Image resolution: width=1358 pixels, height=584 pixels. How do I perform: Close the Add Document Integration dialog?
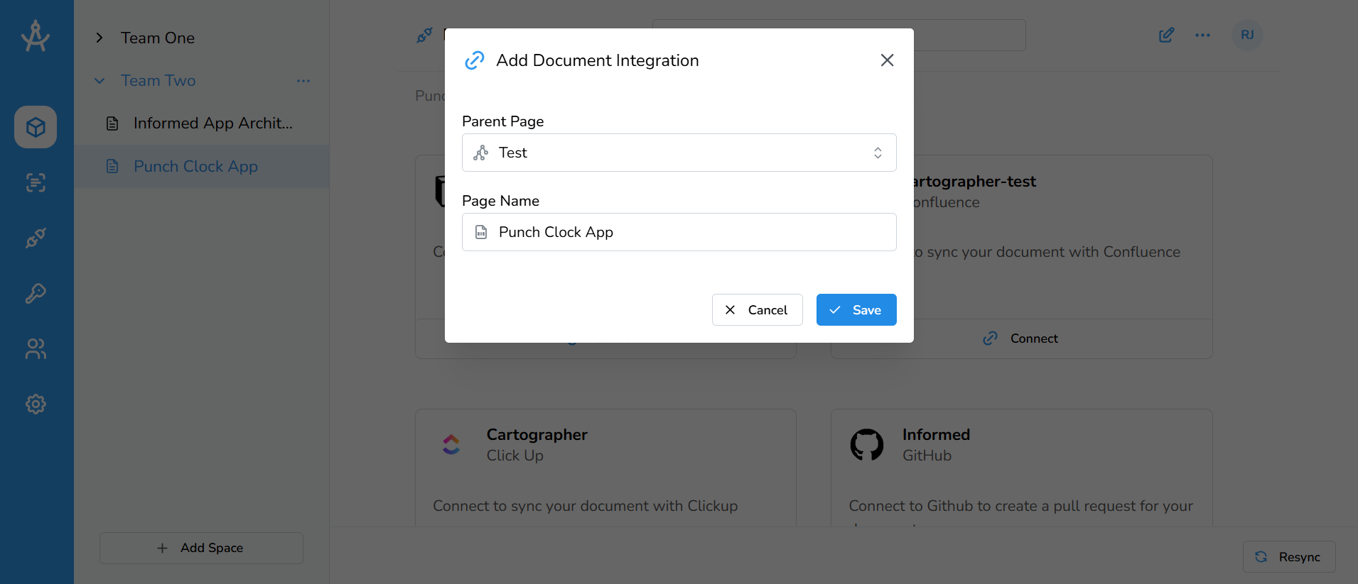[x=887, y=60]
